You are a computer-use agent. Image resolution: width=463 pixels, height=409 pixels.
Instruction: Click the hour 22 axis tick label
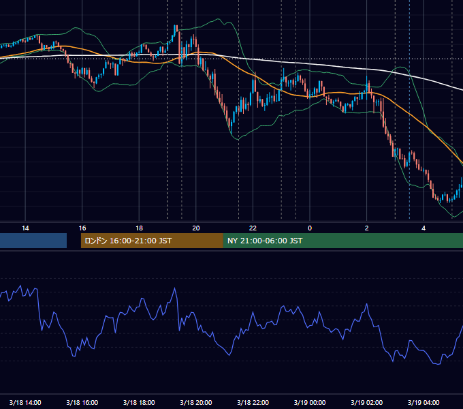pos(253,228)
